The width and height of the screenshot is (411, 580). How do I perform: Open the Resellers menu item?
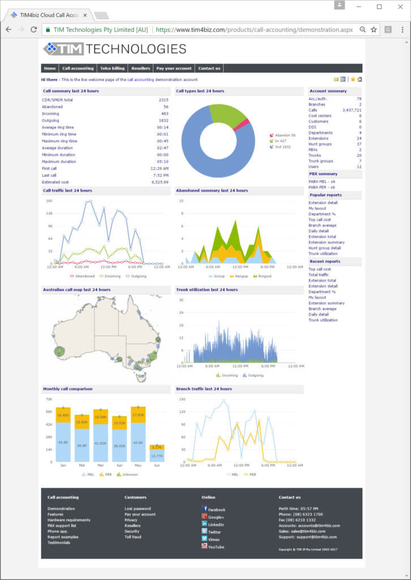(140, 69)
